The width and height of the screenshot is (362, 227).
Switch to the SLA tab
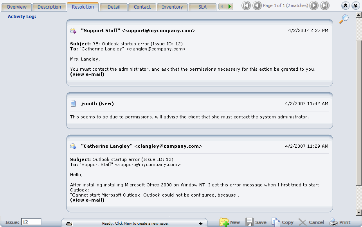click(202, 7)
